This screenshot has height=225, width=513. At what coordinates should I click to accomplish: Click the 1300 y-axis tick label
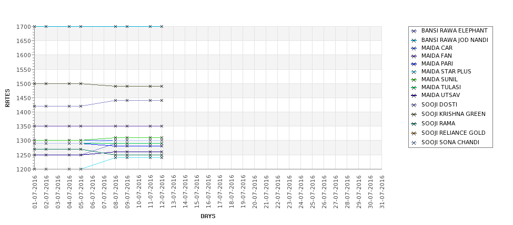point(24,141)
